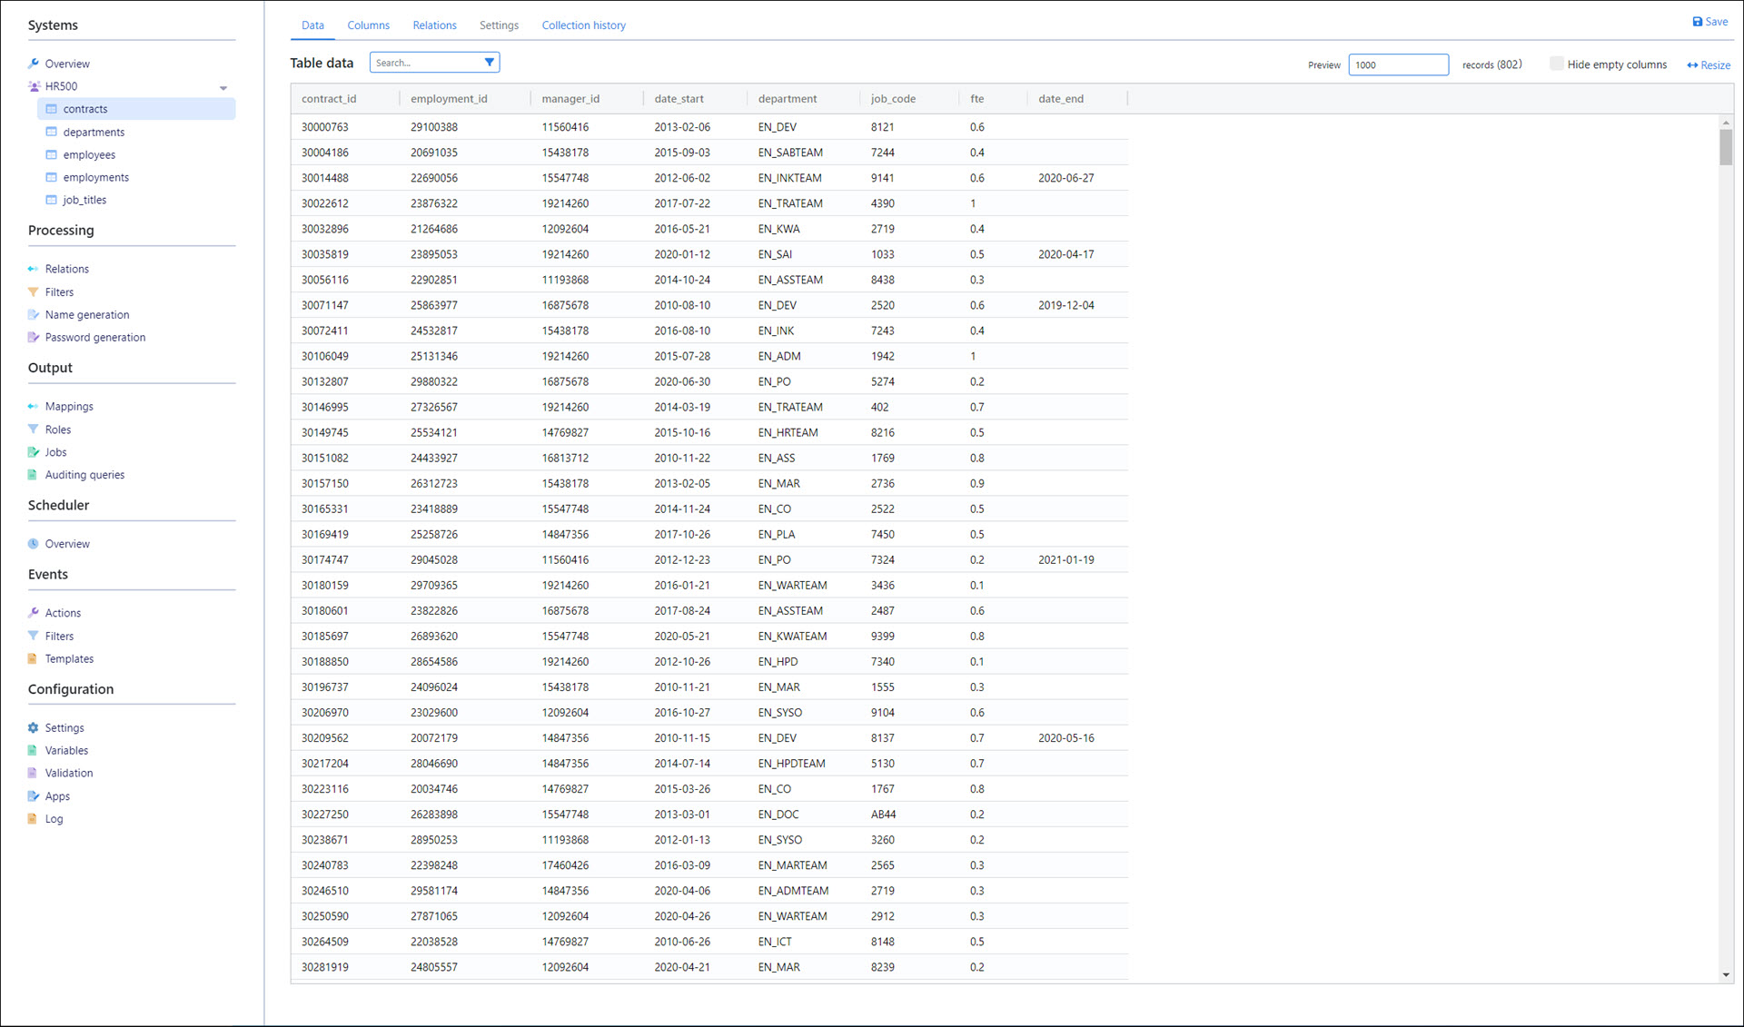The height and width of the screenshot is (1027, 1744).
Task: Collapse the HR500 system tree
Action: 223,88
